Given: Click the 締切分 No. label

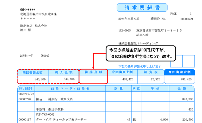Looking at the screenshot, I should pyautogui.click(x=158, y=19).
